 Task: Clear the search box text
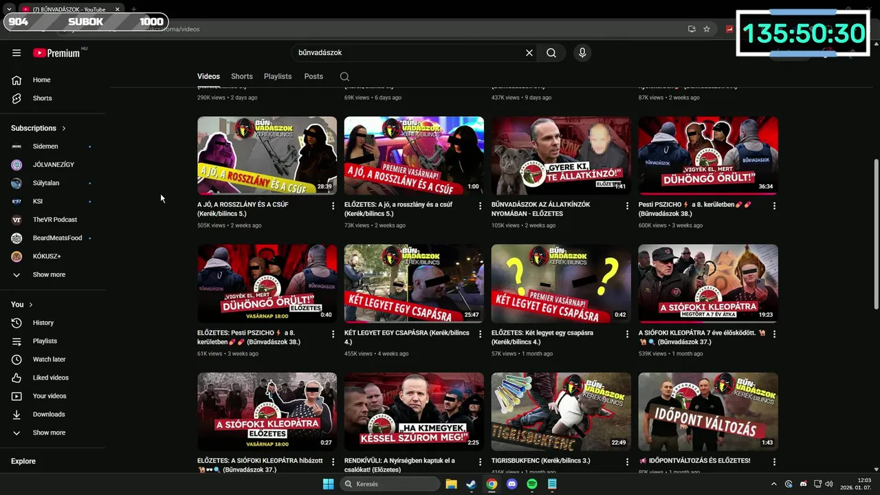pos(529,53)
